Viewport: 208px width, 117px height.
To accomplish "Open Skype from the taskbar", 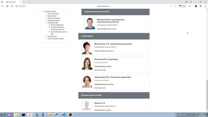I will 37,115.
